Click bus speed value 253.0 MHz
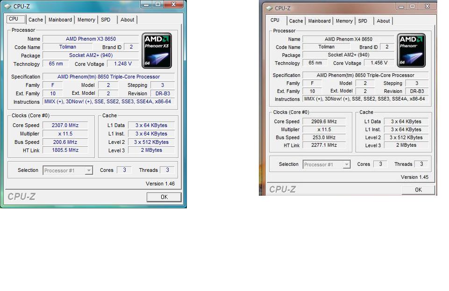Image resolution: width=449 pixels, height=291 pixels. tap(324, 138)
